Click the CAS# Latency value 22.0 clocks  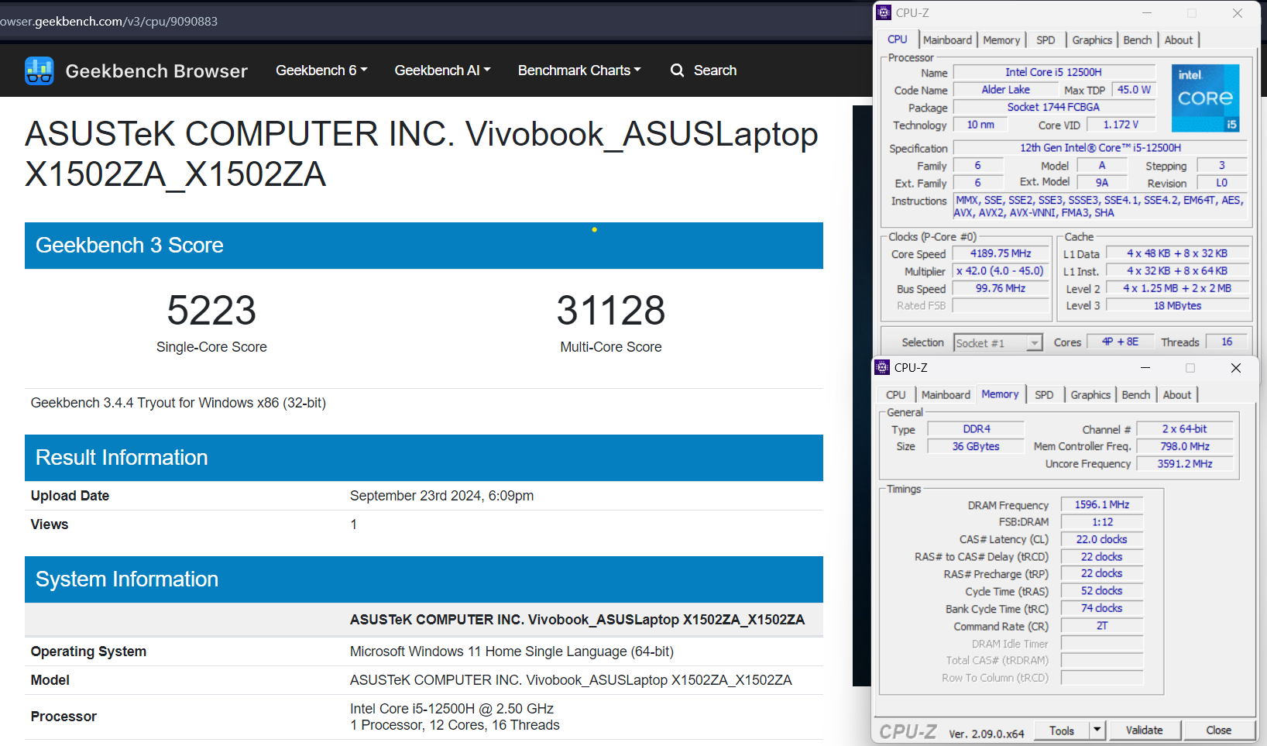point(1101,540)
